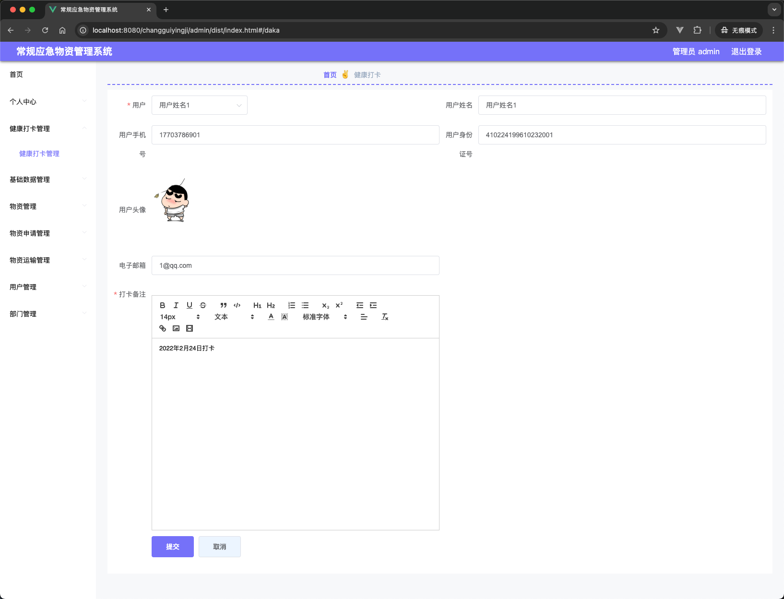This screenshot has height=599, width=784.
Task: Expand the 个人中心 sidebar menu
Action: coord(48,102)
